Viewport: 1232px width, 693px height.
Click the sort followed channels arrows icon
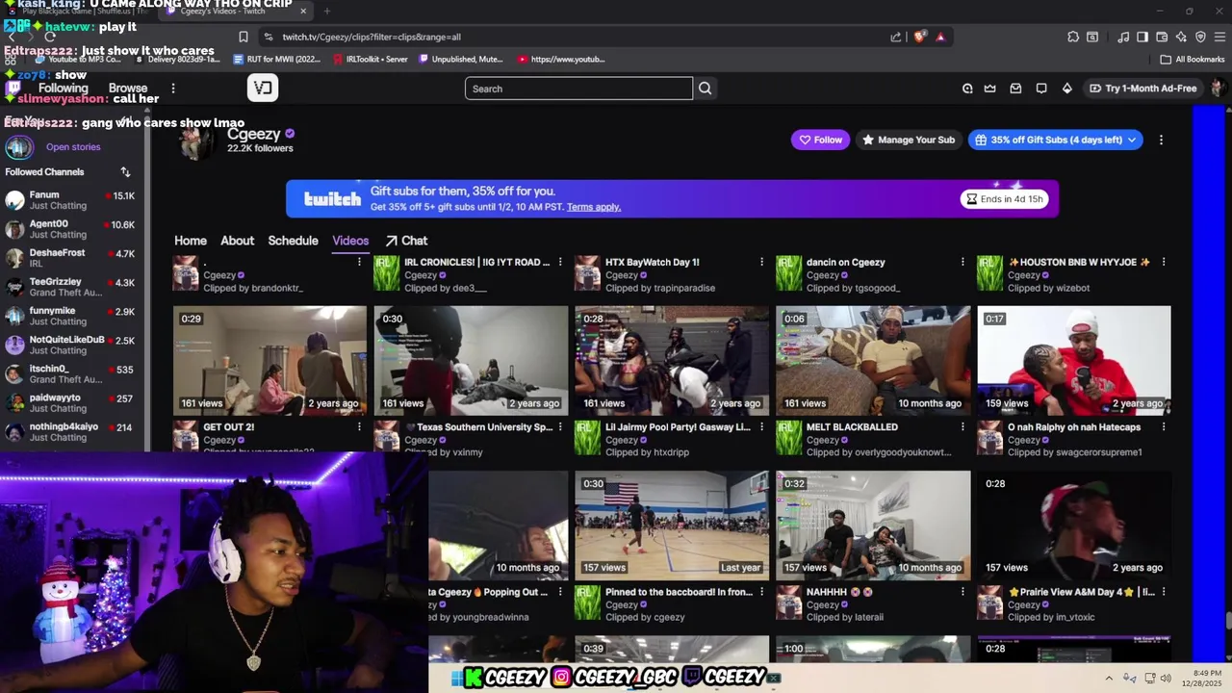[125, 172]
